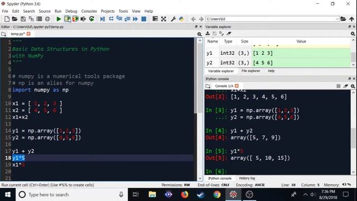
Task: Save all files toolbar icon
Action: (x=31, y=19)
